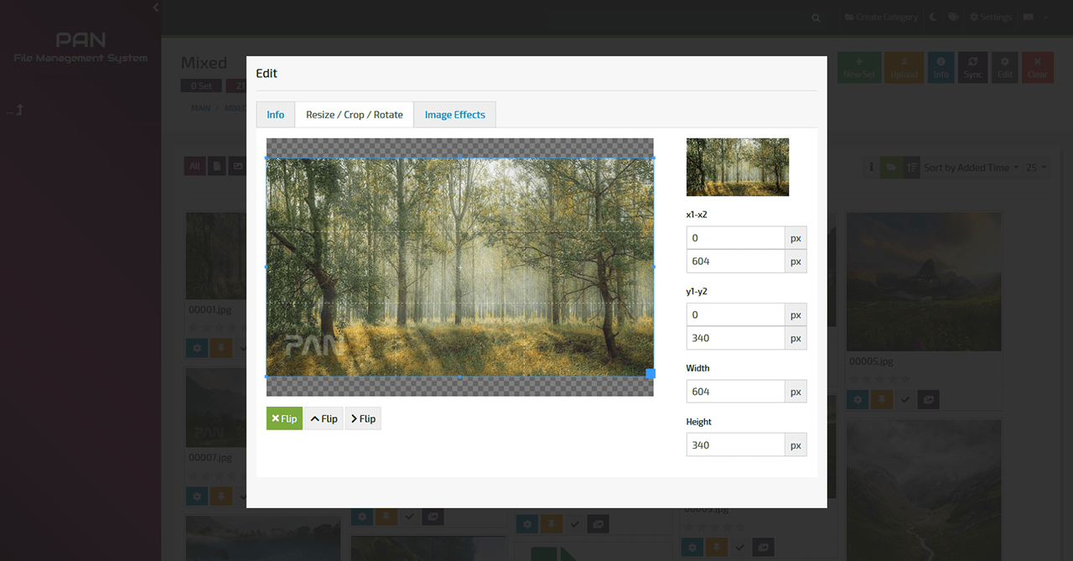Select the All filter button
The width and height of the screenshot is (1073, 561).
click(x=194, y=167)
